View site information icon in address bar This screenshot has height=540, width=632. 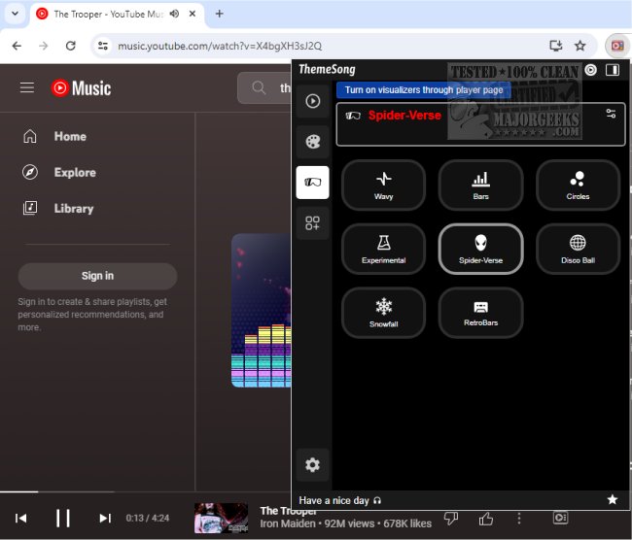[x=103, y=46]
